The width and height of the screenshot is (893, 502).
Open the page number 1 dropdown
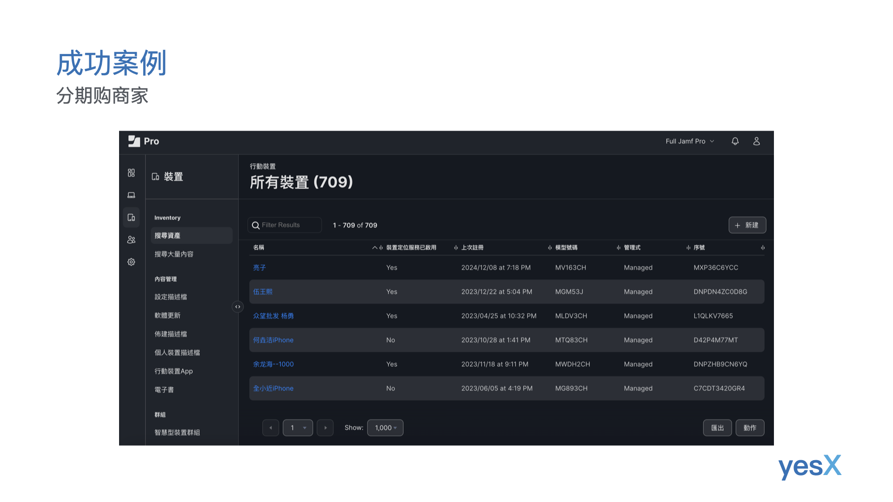(298, 428)
